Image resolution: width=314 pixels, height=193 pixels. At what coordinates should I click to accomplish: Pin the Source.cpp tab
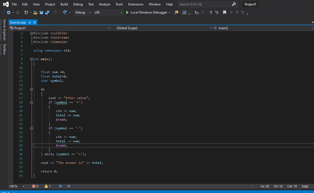[x=30, y=22]
